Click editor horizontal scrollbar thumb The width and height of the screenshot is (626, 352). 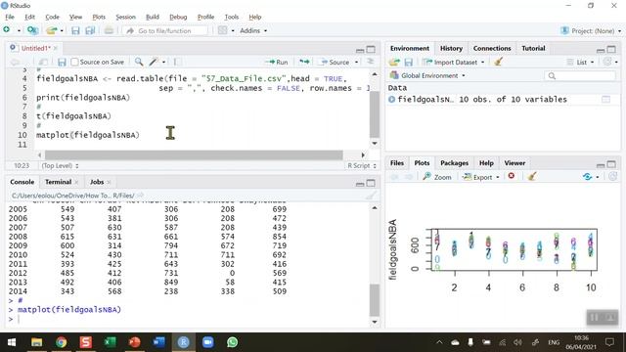(194, 154)
